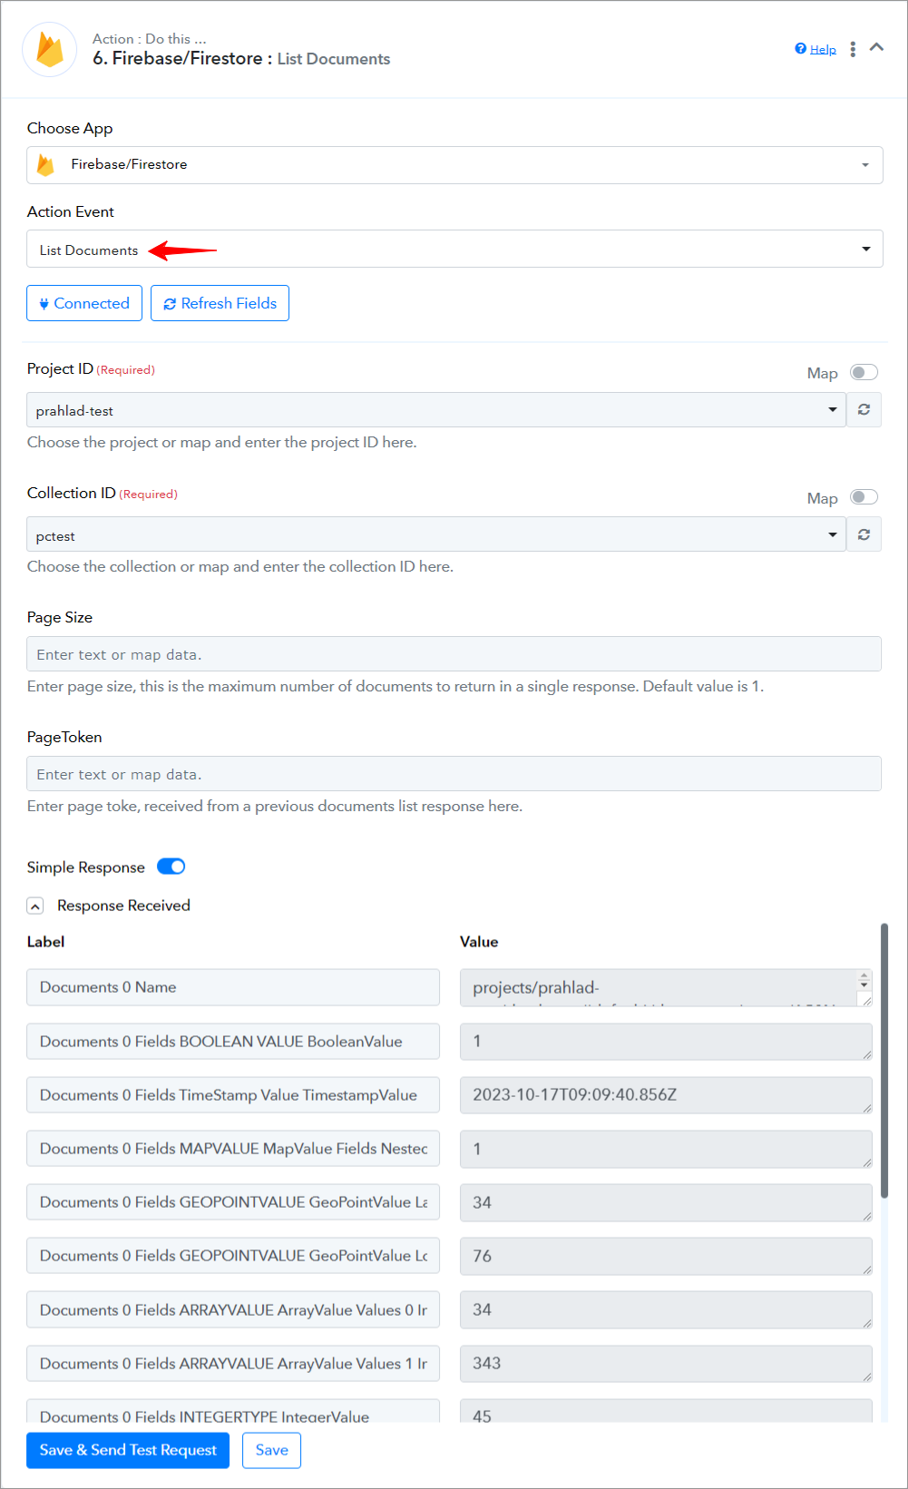908x1489 pixels.
Task: Click the plug icon on the Connected button
Action: [44, 304]
